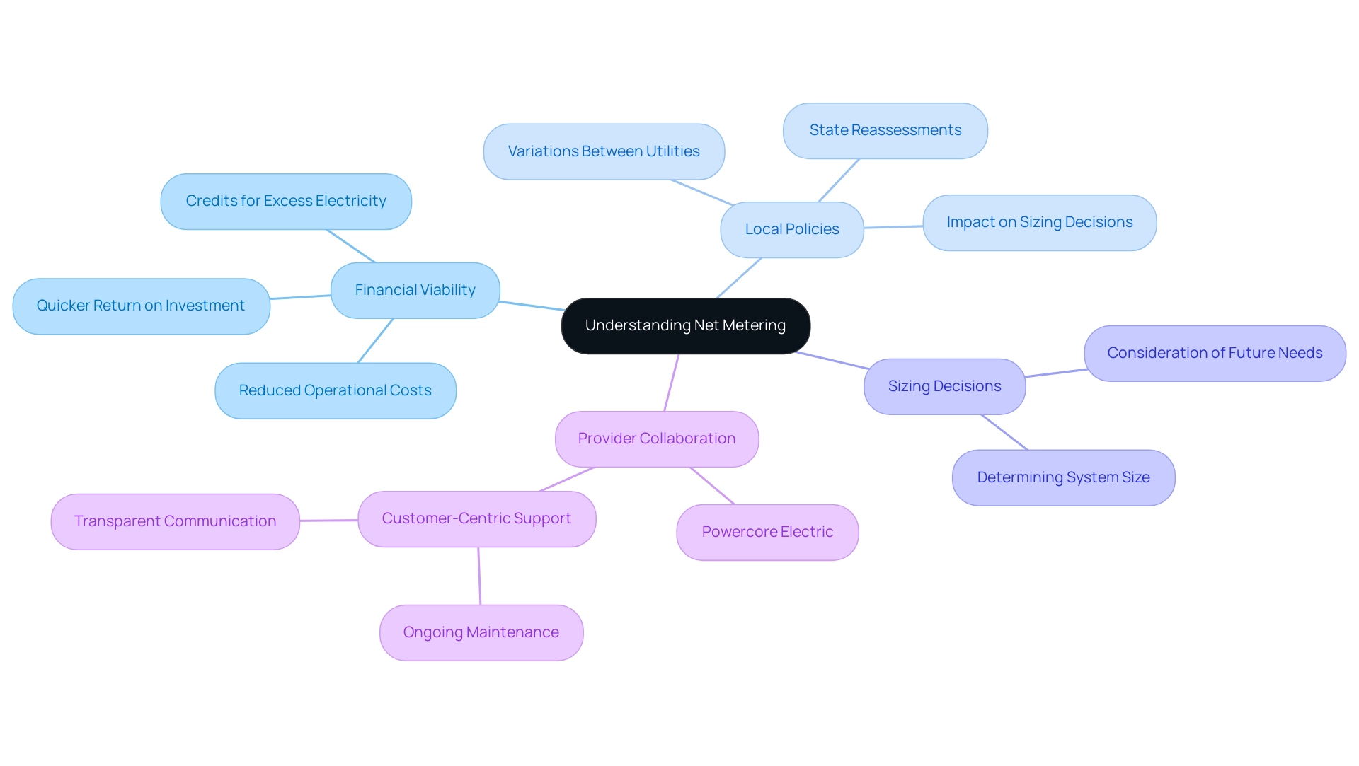This screenshot has width=1359, height=766.
Task: Click the Powercore Electric node
Action: [765, 532]
